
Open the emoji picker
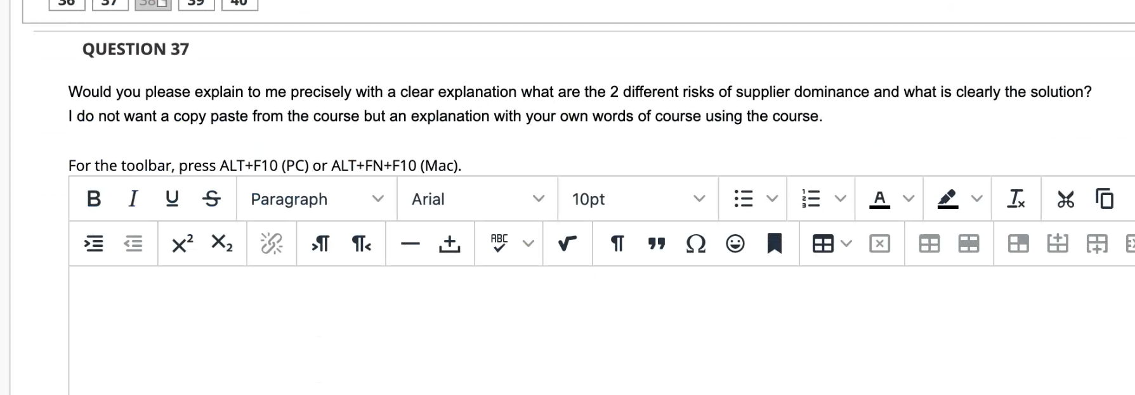pyautogui.click(x=735, y=243)
